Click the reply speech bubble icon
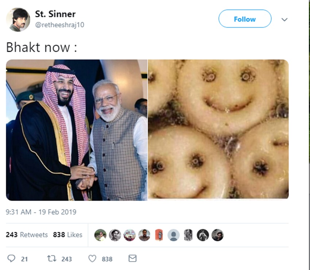 pos(12,259)
